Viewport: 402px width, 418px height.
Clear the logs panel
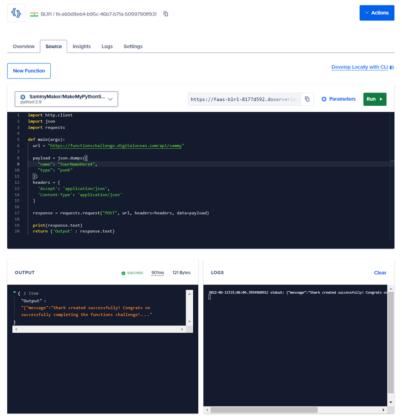pyautogui.click(x=380, y=273)
